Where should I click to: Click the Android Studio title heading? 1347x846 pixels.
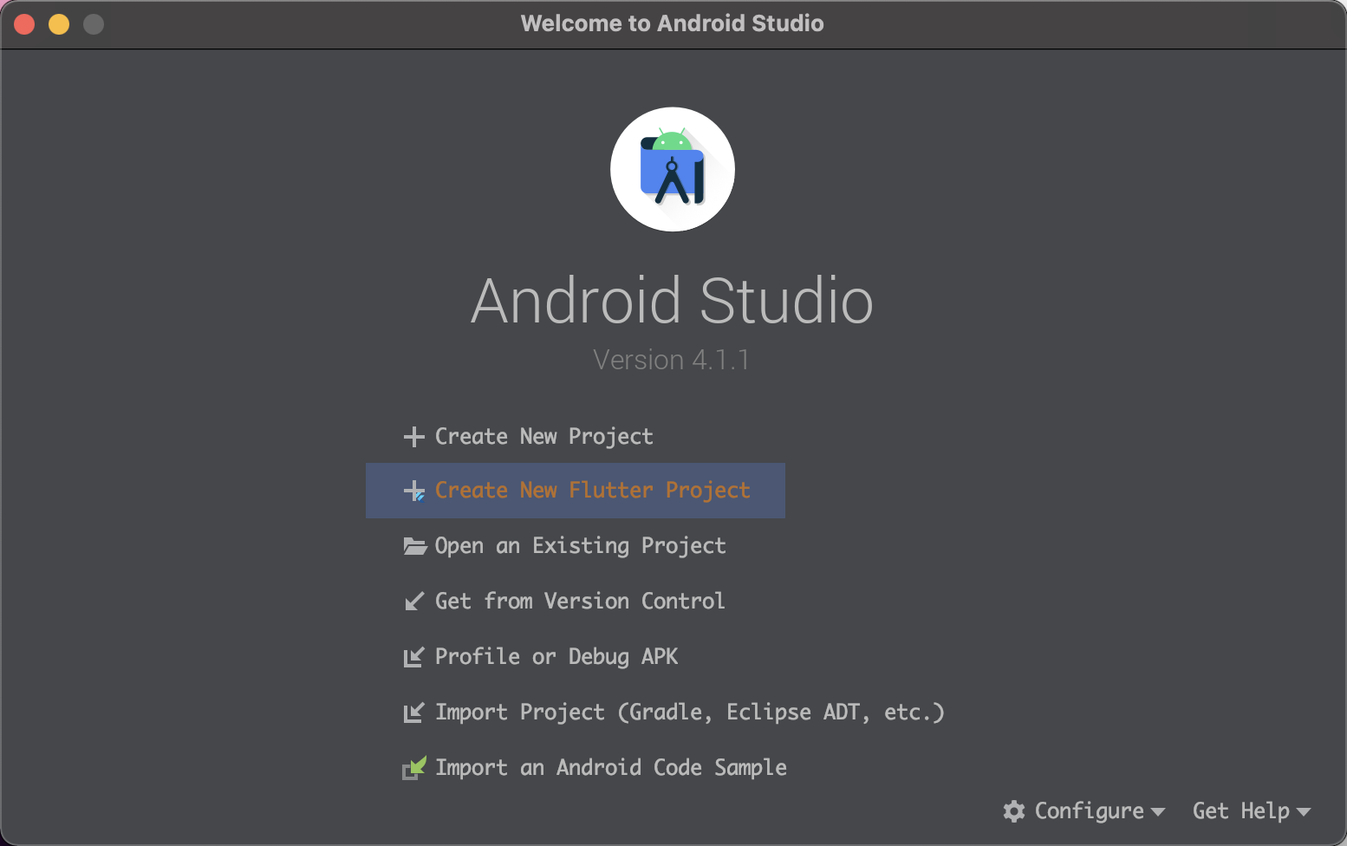click(x=673, y=301)
